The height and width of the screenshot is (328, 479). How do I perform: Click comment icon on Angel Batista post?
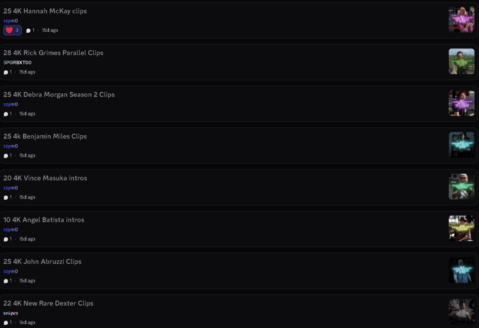pyautogui.click(x=6, y=239)
